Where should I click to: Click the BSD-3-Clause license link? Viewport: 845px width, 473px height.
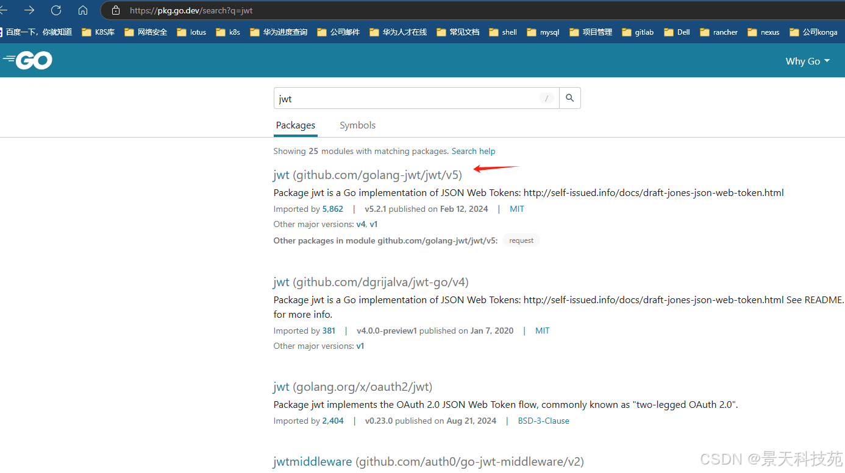point(543,421)
